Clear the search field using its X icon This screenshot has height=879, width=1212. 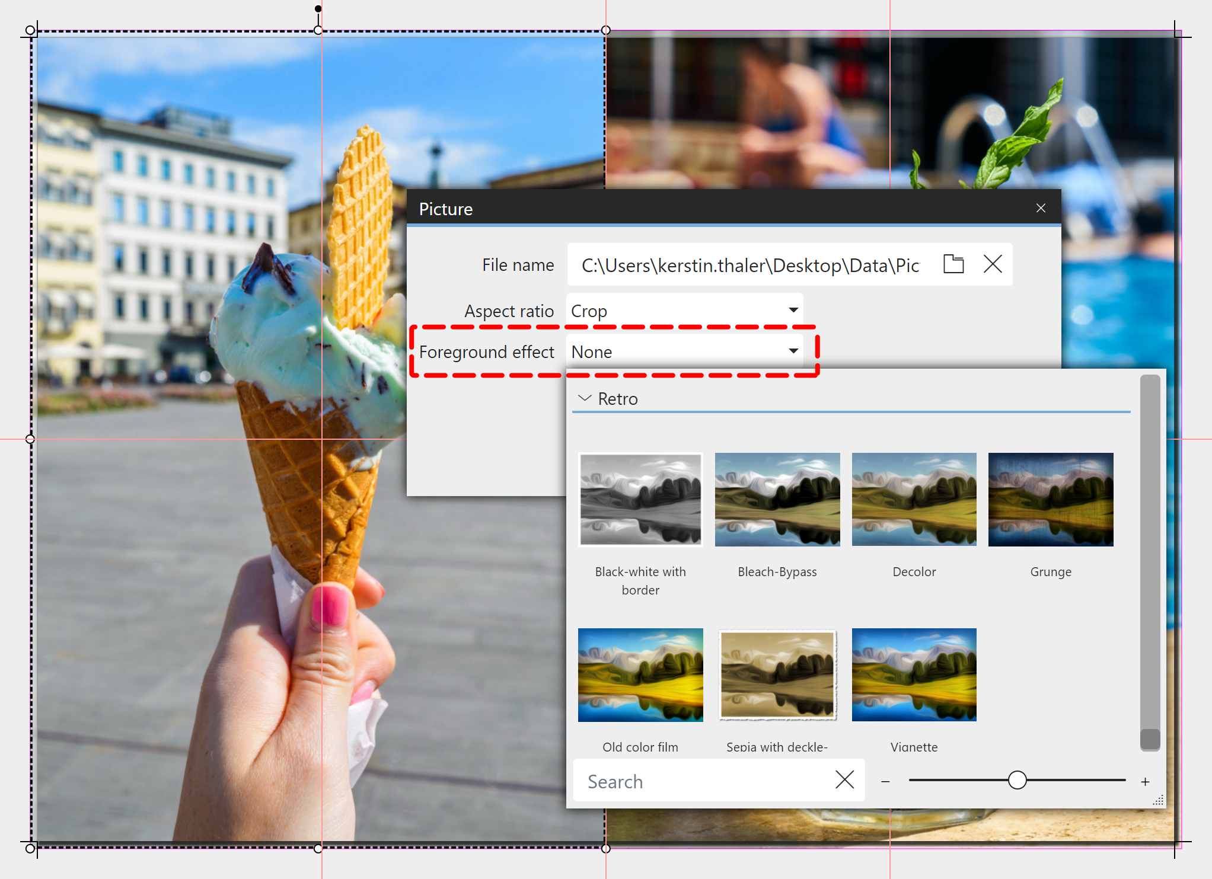(844, 780)
